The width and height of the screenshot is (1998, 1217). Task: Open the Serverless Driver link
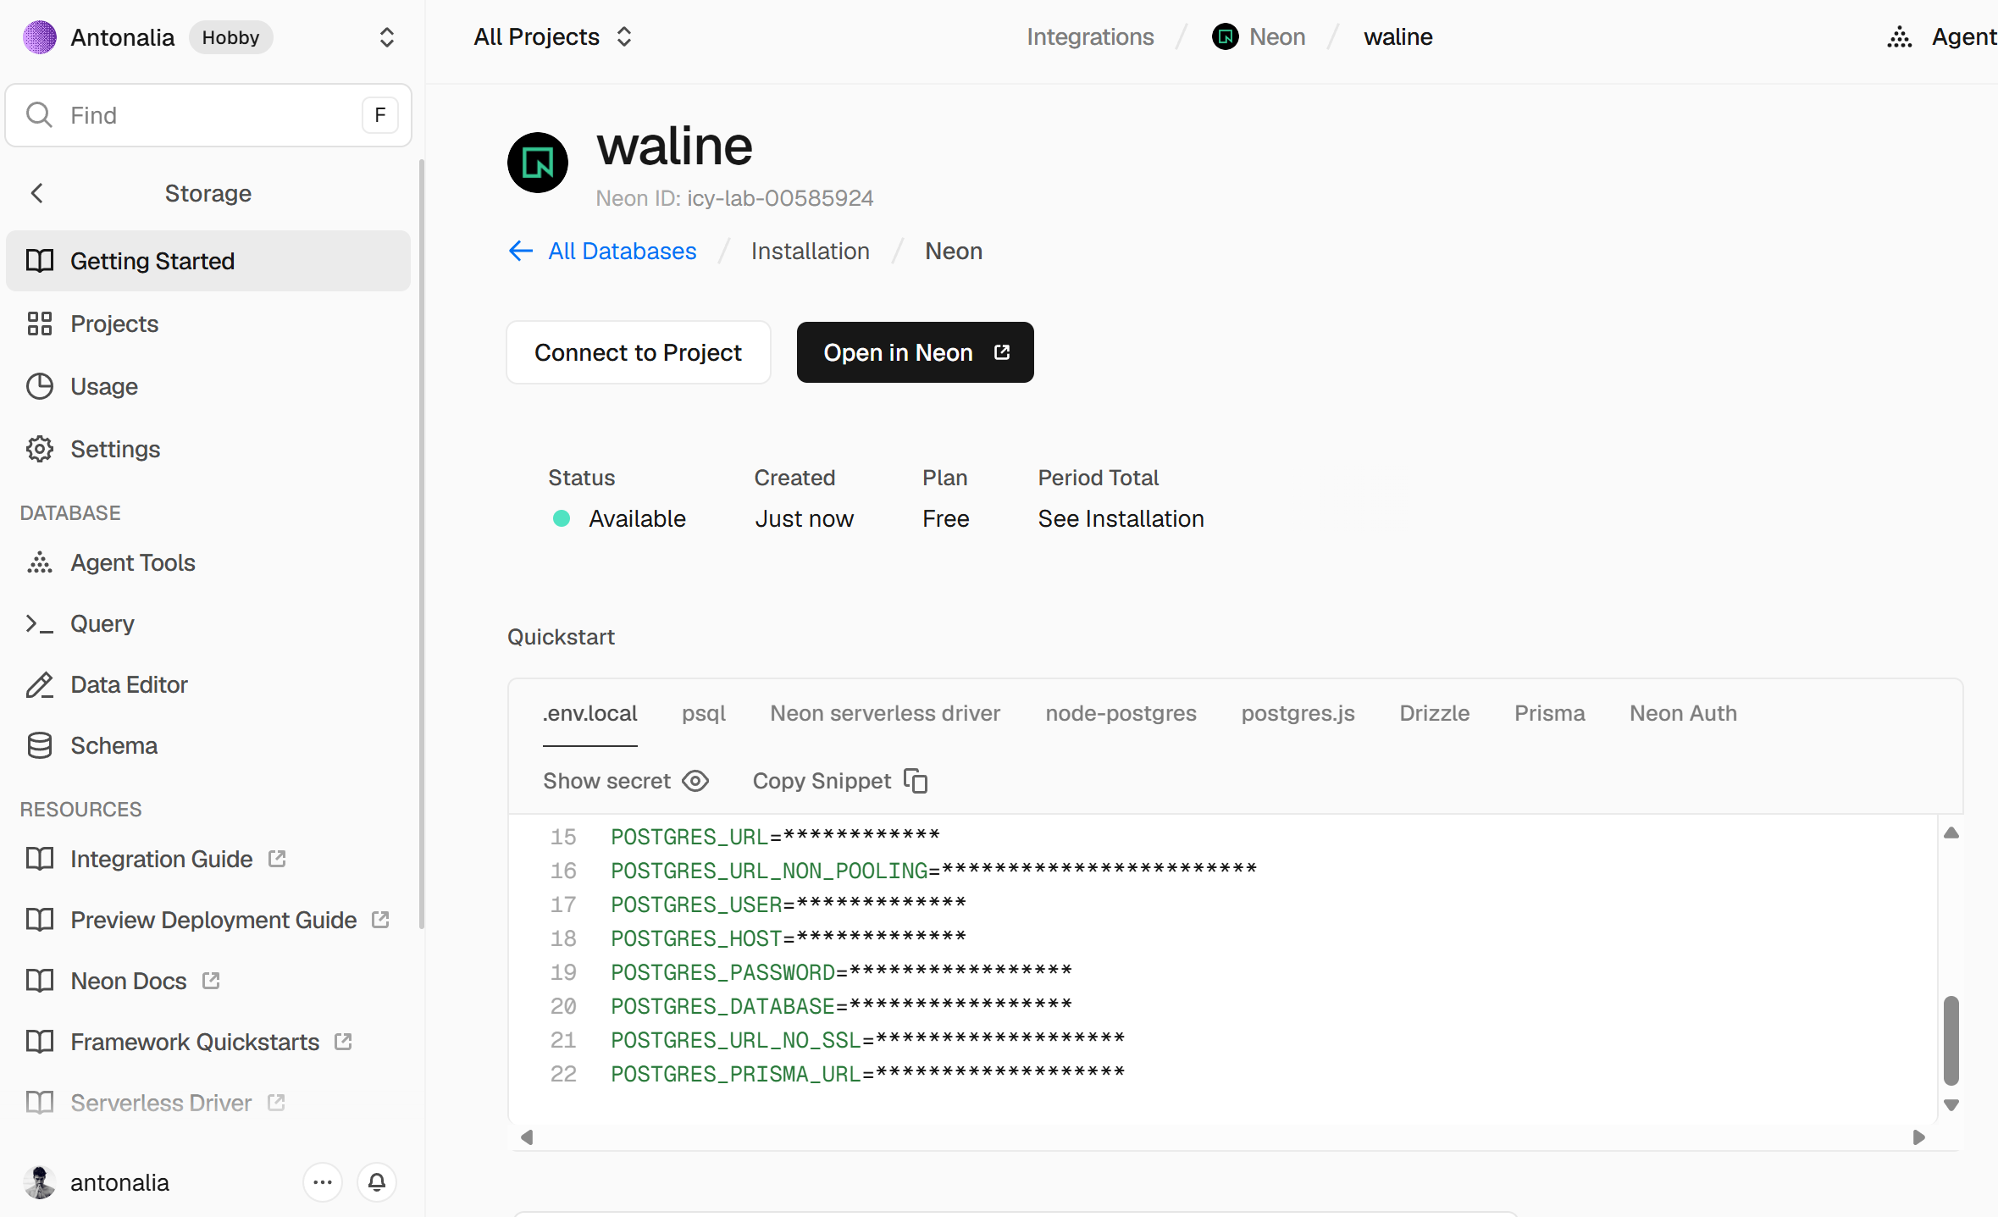tap(208, 1103)
